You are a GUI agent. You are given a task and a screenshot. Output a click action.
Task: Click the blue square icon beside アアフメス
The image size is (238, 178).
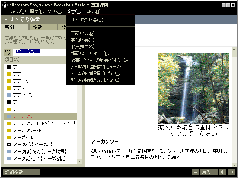pos(9,95)
